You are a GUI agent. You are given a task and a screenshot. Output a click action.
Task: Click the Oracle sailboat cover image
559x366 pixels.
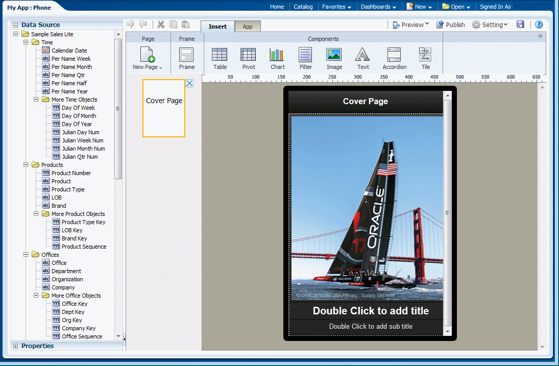click(367, 208)
